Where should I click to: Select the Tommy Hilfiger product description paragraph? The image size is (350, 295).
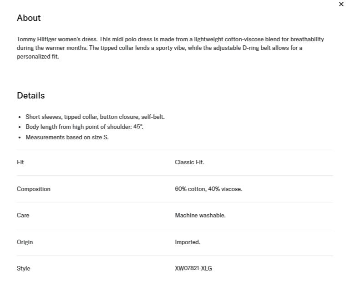tap(170, 48)
